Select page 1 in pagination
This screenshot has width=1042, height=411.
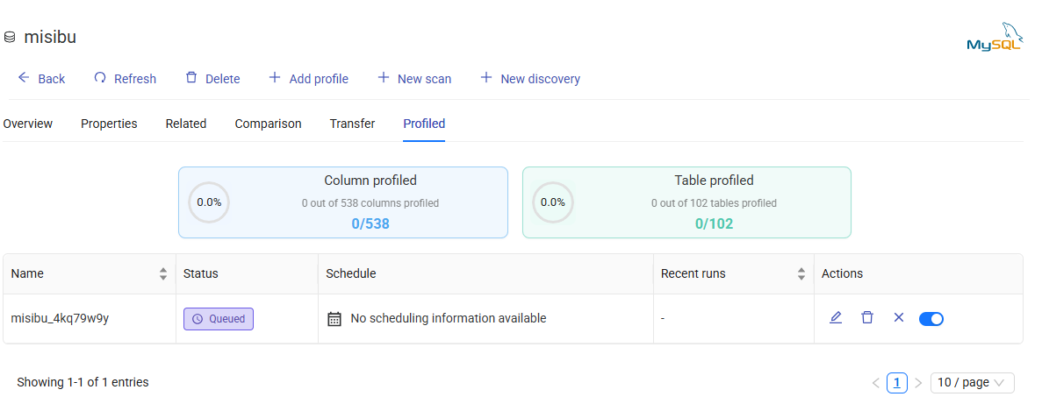pyautogui.click(x=897, y=383)
